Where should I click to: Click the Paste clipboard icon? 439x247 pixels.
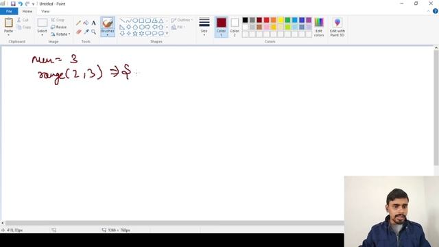pyautogui.click(x=8, y=23)
